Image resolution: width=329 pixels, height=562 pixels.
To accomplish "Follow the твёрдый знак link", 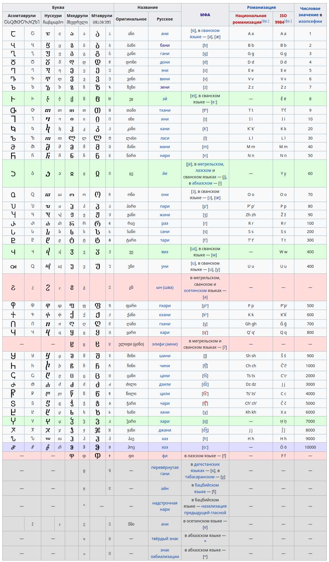I will (165, 539).
